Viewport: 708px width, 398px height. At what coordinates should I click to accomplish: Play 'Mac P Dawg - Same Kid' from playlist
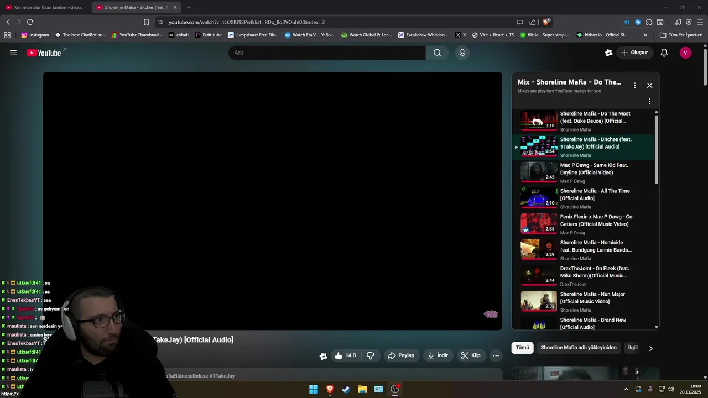[583, 172]
